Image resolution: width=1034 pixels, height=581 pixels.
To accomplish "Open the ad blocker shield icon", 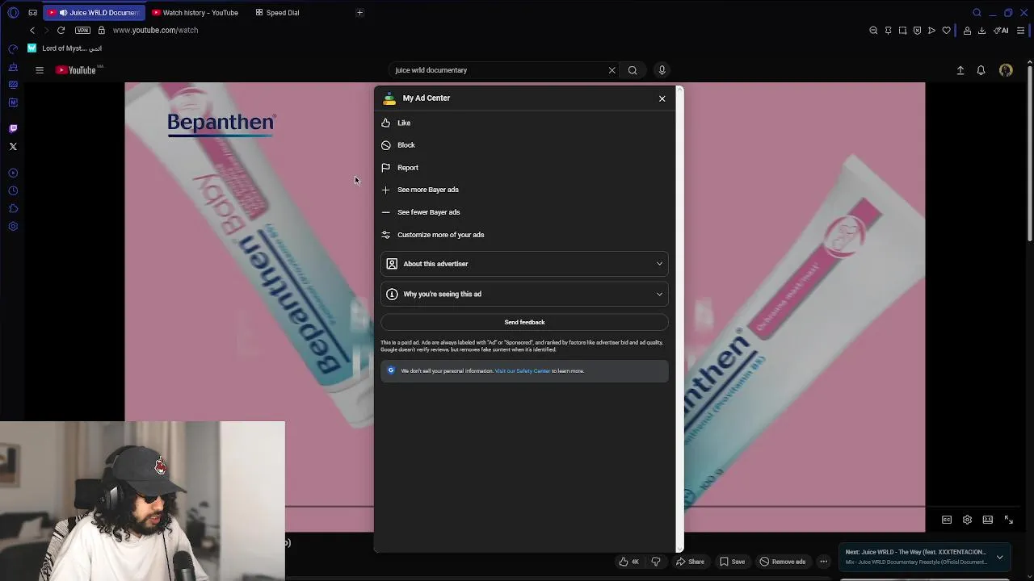I will [917, 31].
